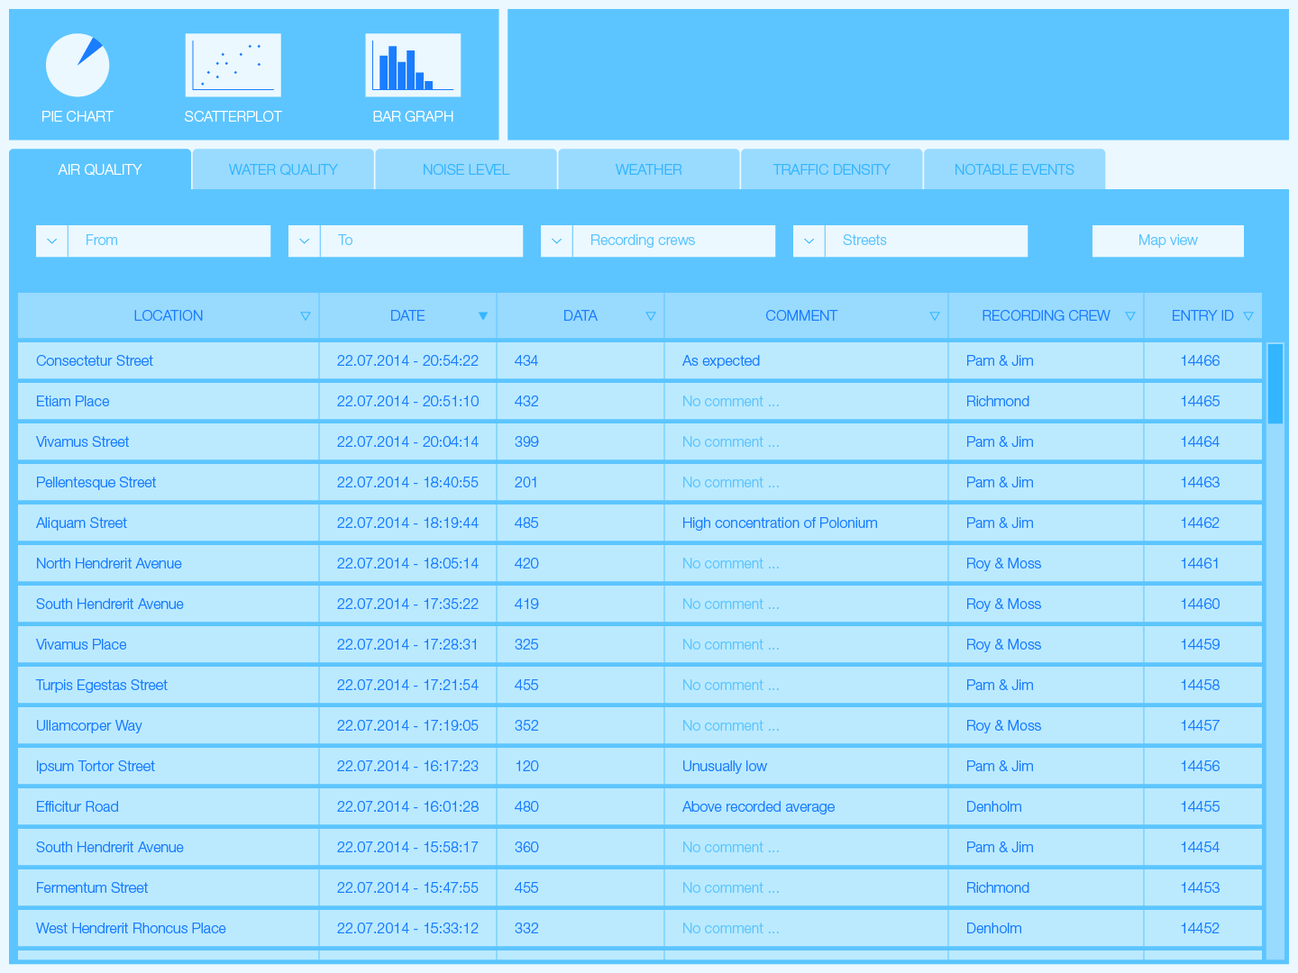Click the COMMENT column header label
This screenshot has width=1298, height=973.
pyautogui.click(x=801, y=316)
